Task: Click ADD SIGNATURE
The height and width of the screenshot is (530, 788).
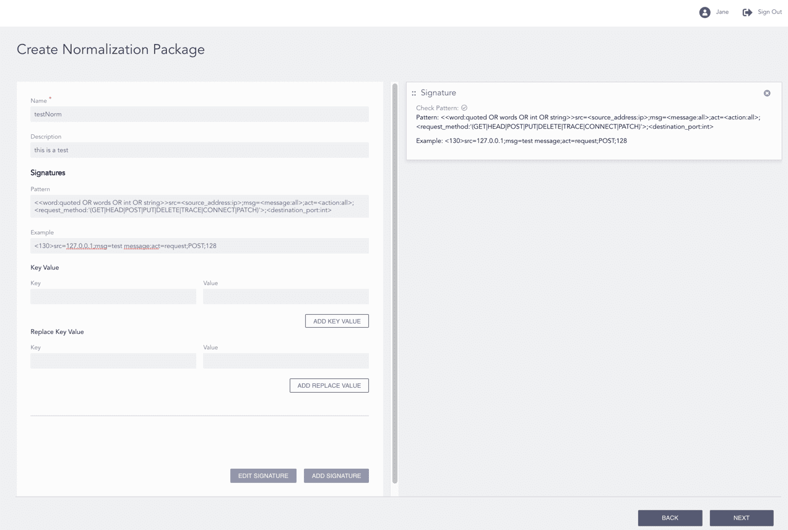Action: [336, 476]
